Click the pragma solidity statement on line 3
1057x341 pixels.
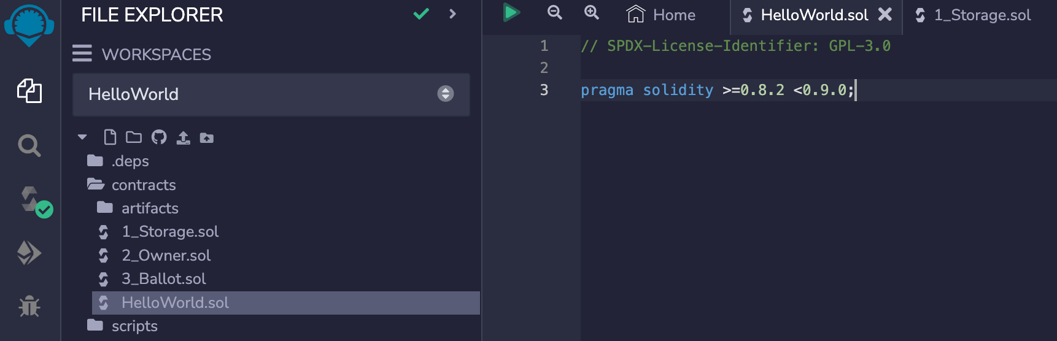click(717, 90)
